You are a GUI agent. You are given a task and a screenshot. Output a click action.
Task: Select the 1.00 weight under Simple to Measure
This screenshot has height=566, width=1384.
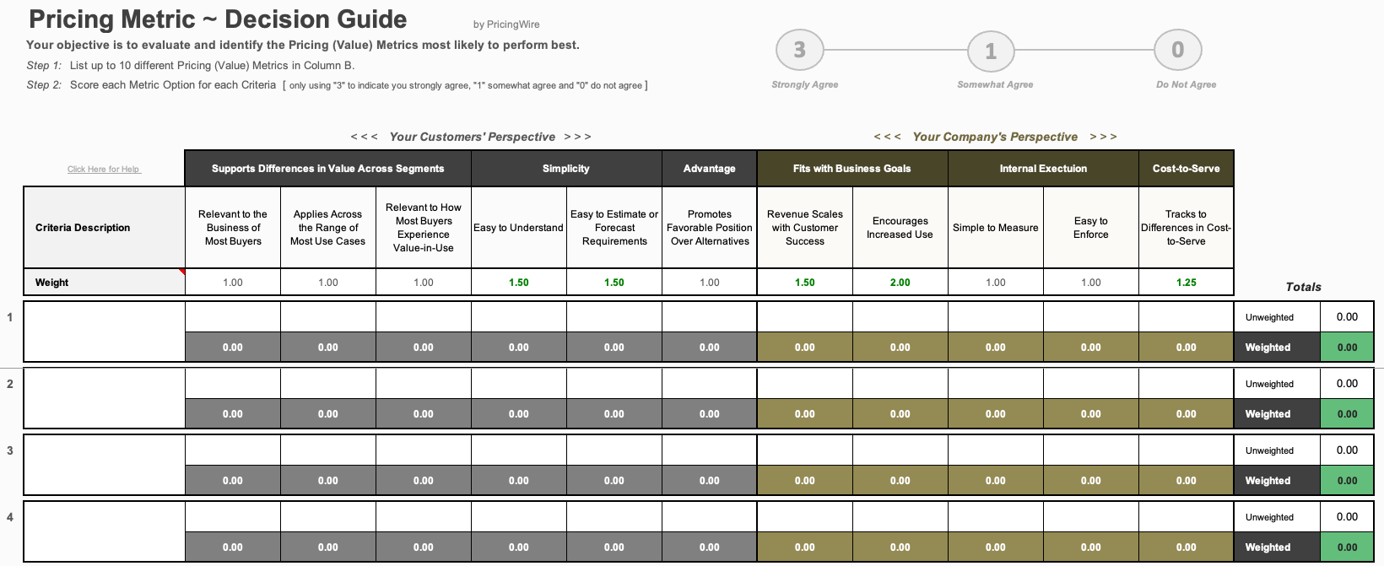coord(996,283)
